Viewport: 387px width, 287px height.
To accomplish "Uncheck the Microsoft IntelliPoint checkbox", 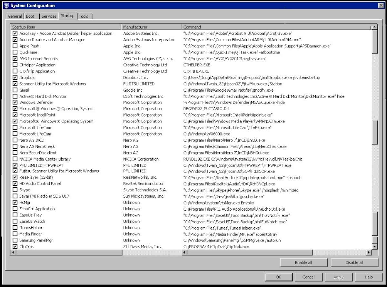I will [15, 115].
